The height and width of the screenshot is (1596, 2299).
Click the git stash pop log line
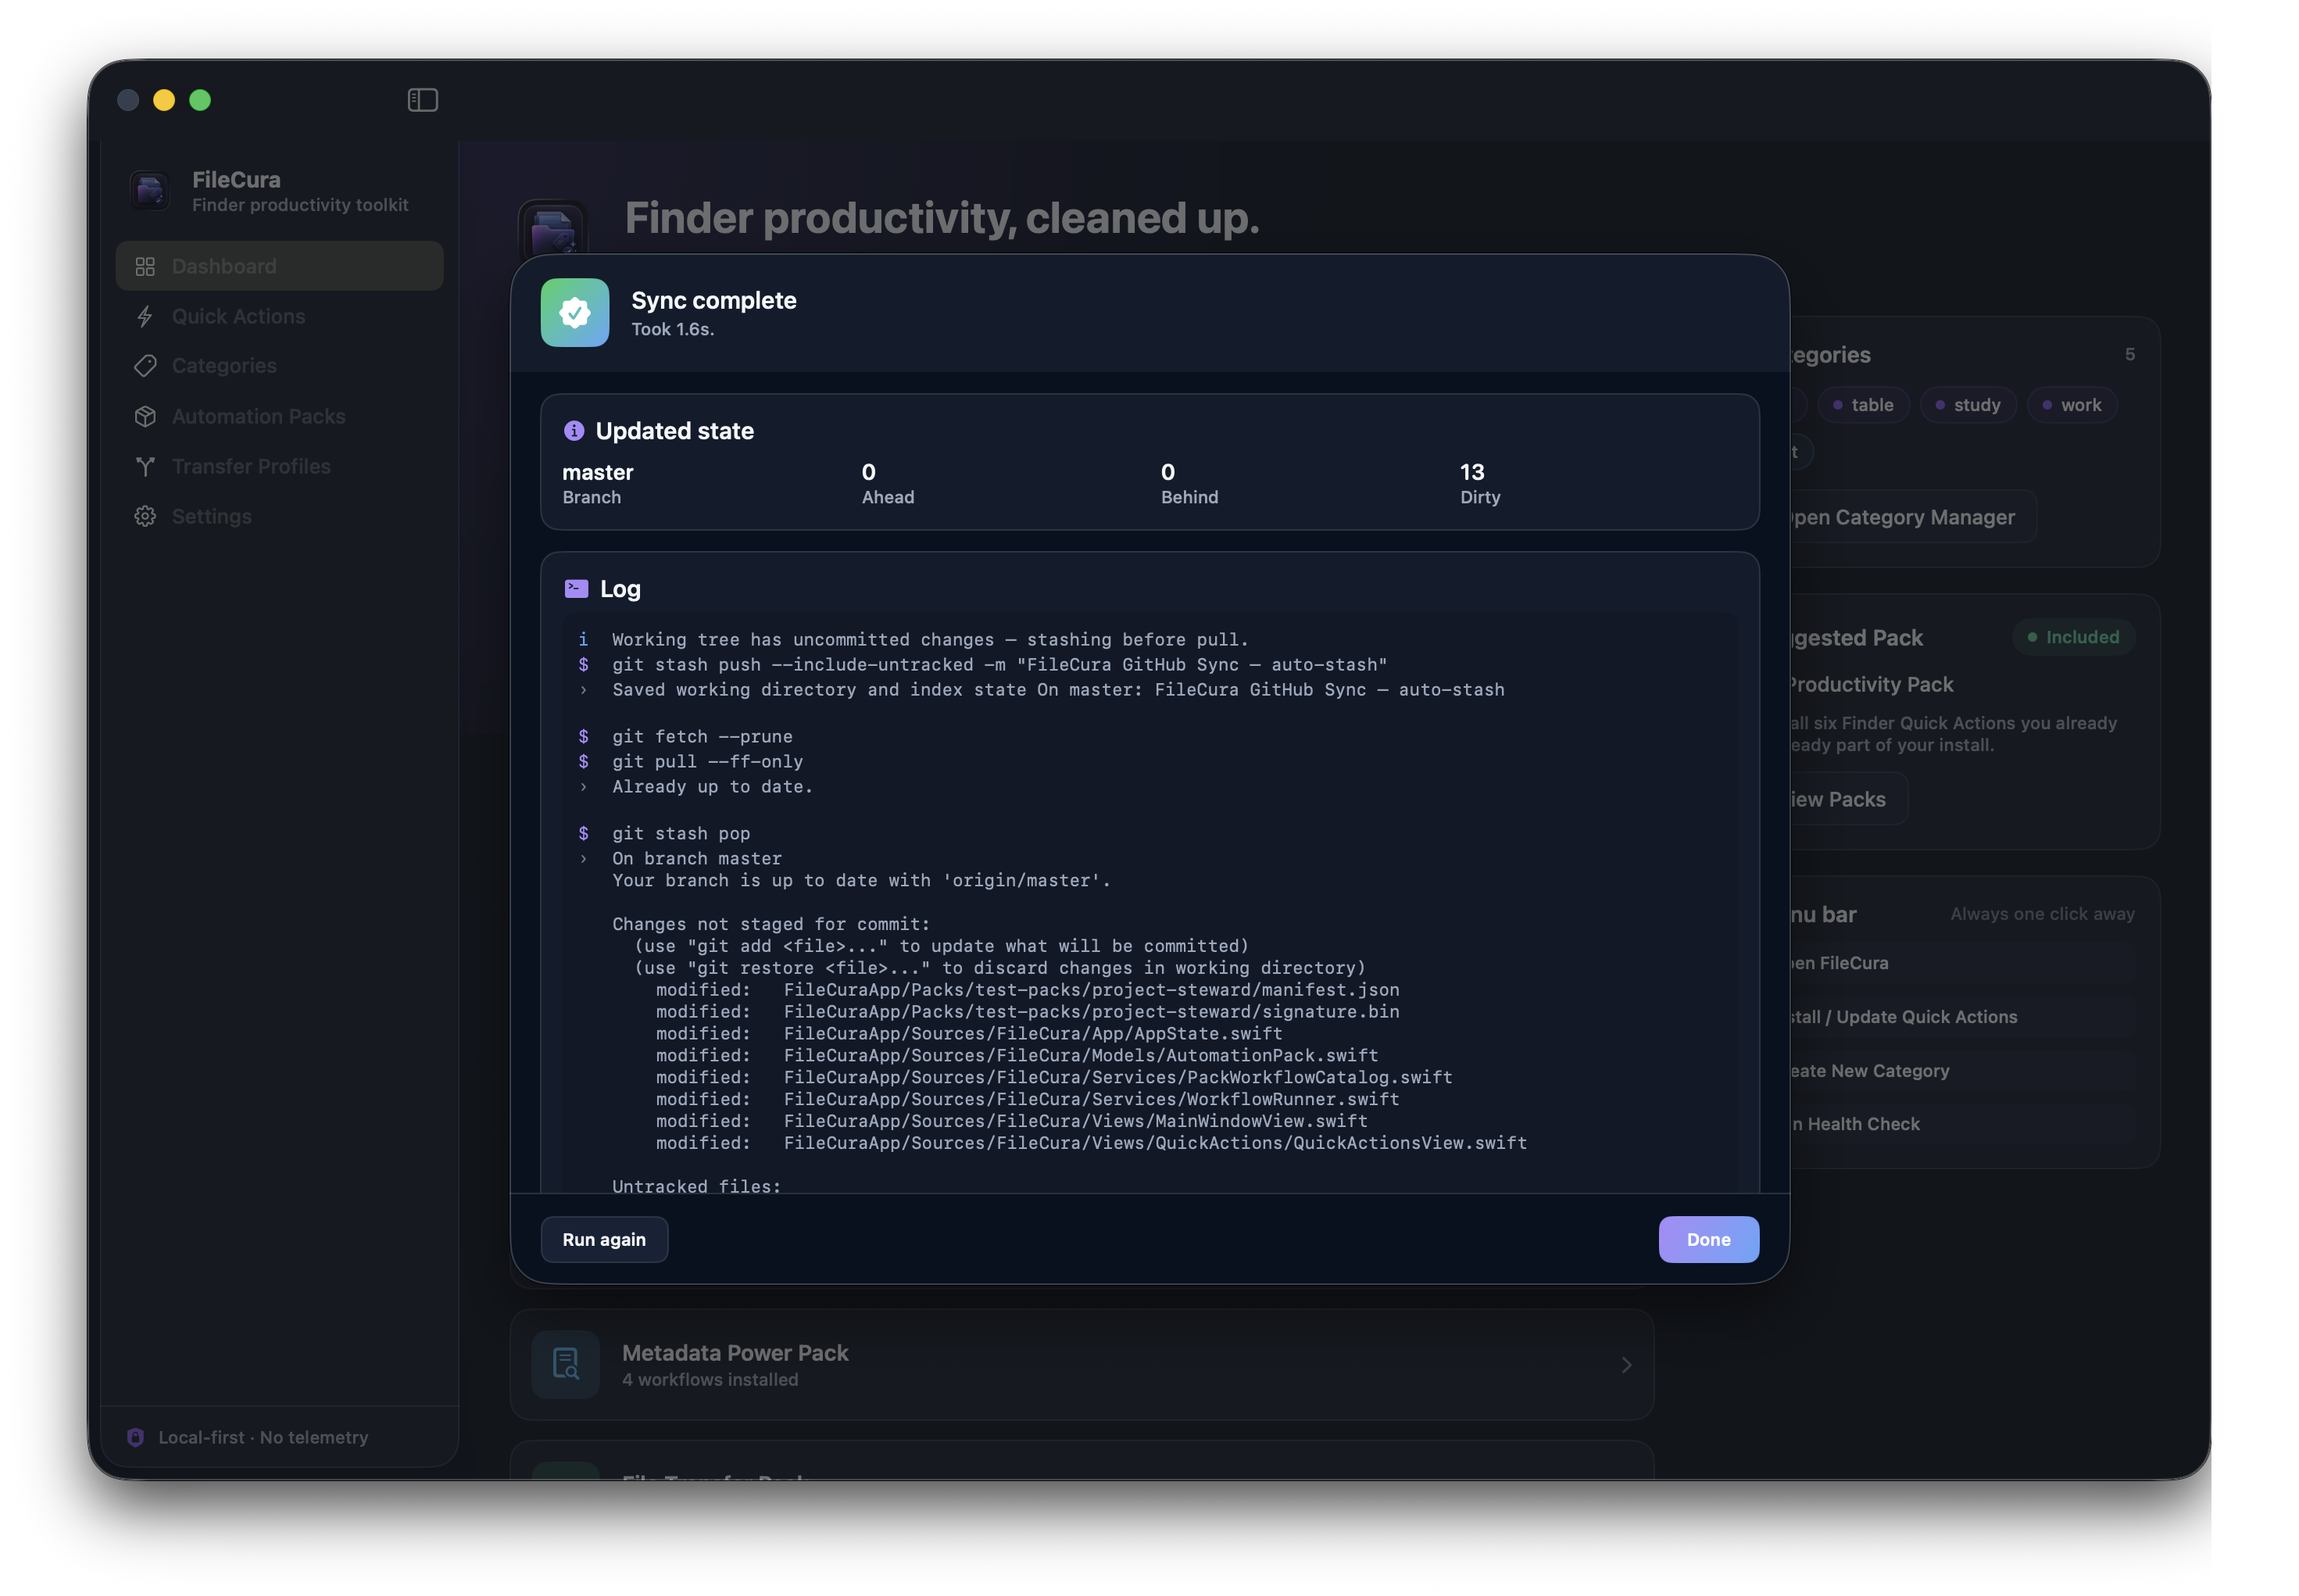(681, 833)
